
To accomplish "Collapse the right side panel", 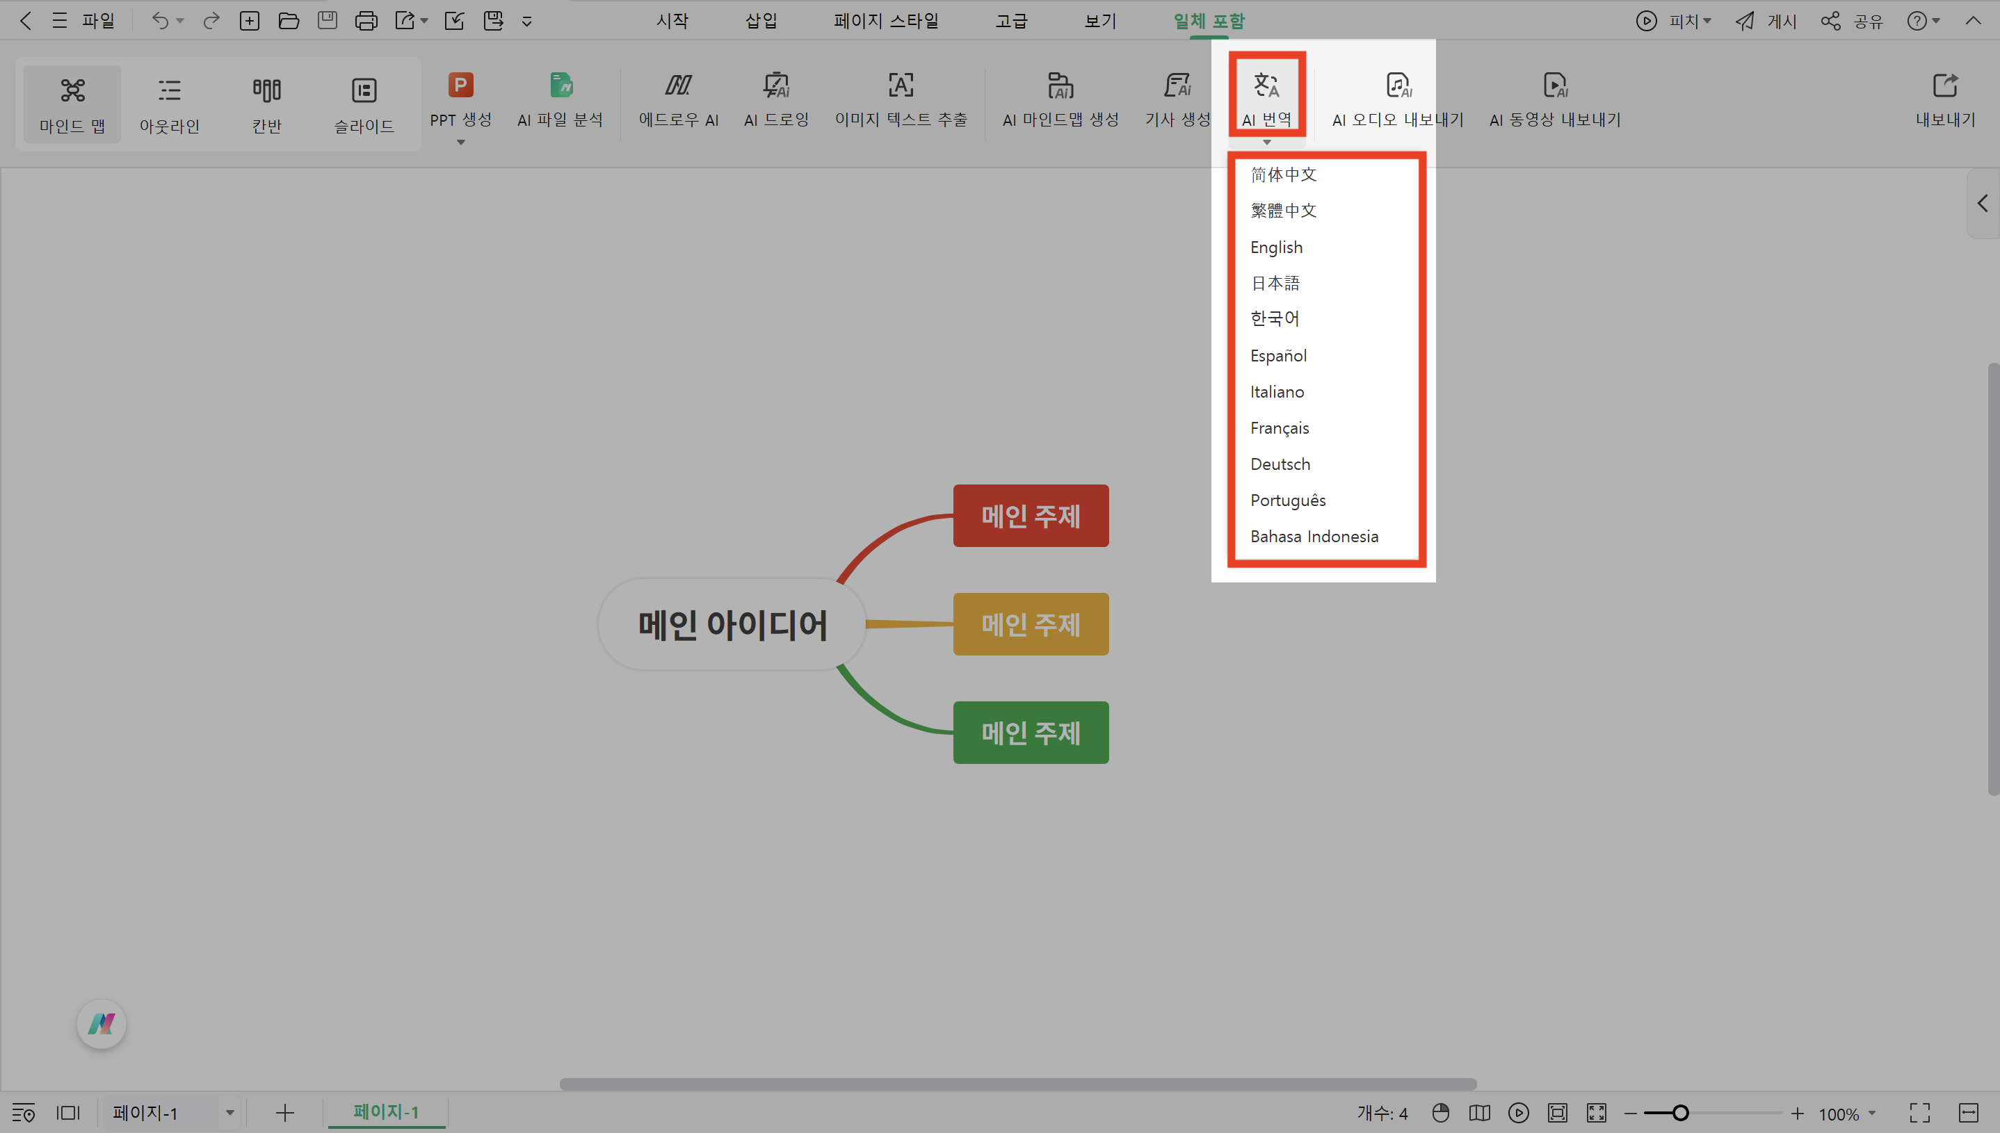I will [x=1982, y=204].
